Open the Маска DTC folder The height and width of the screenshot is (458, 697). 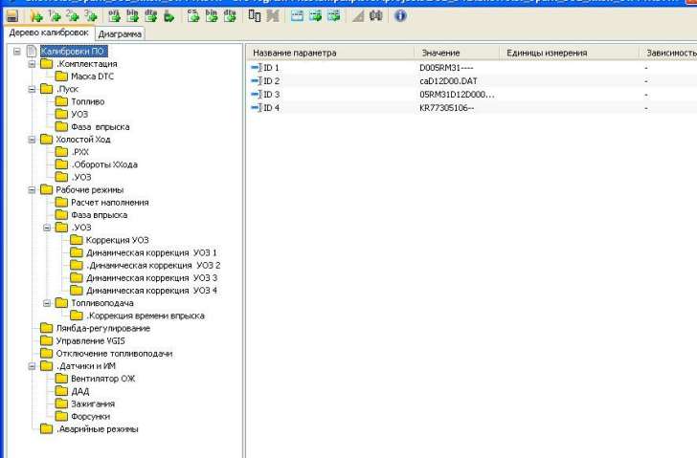[x=93, y=76]
